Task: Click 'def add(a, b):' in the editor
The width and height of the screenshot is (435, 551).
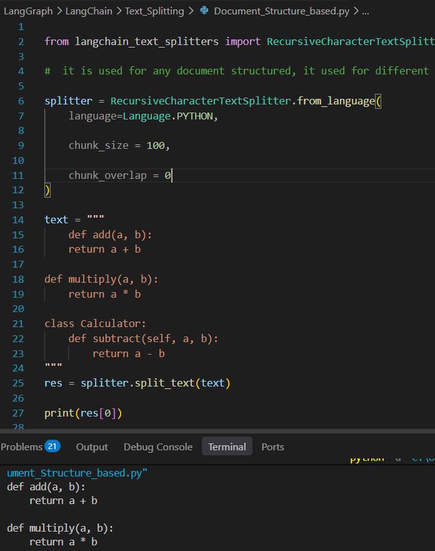Action: pyautogui.click(x=110, y=235)
